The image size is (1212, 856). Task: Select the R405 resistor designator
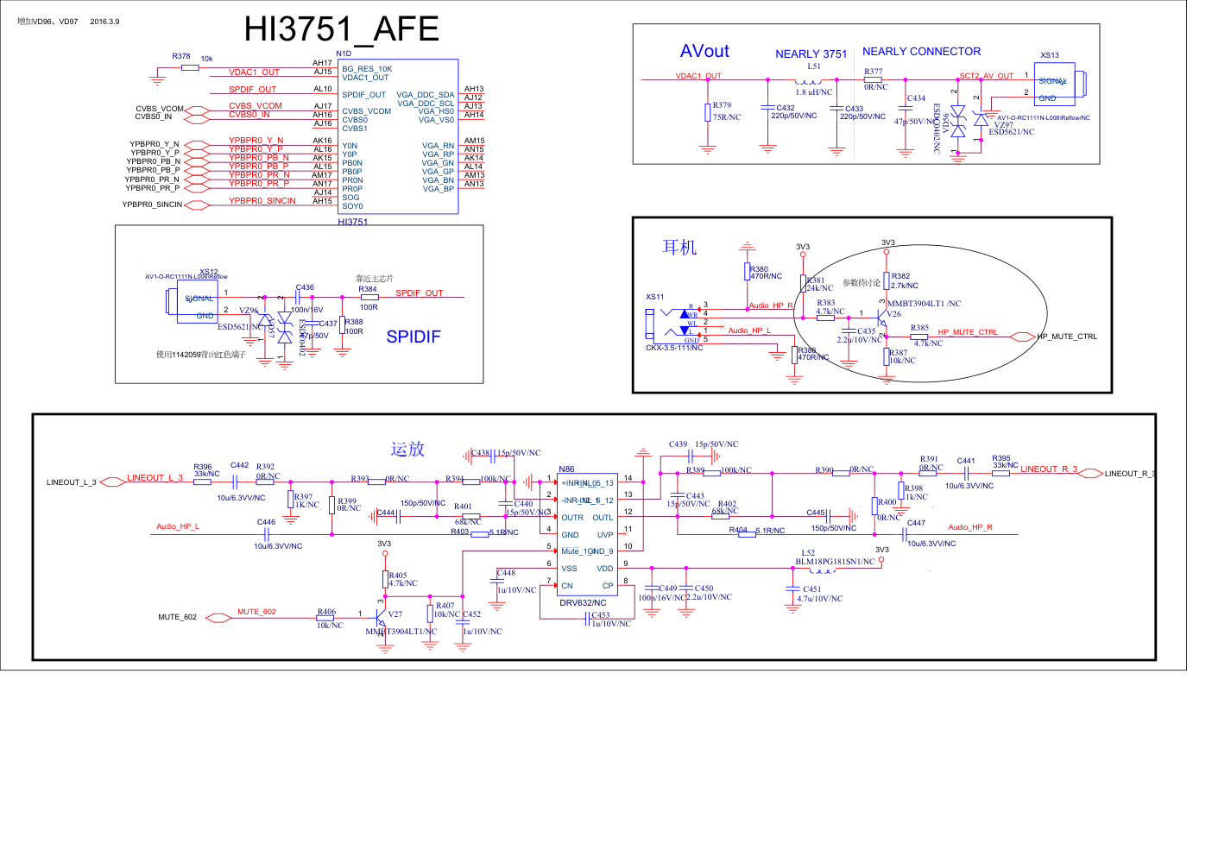tap(398, 575)
